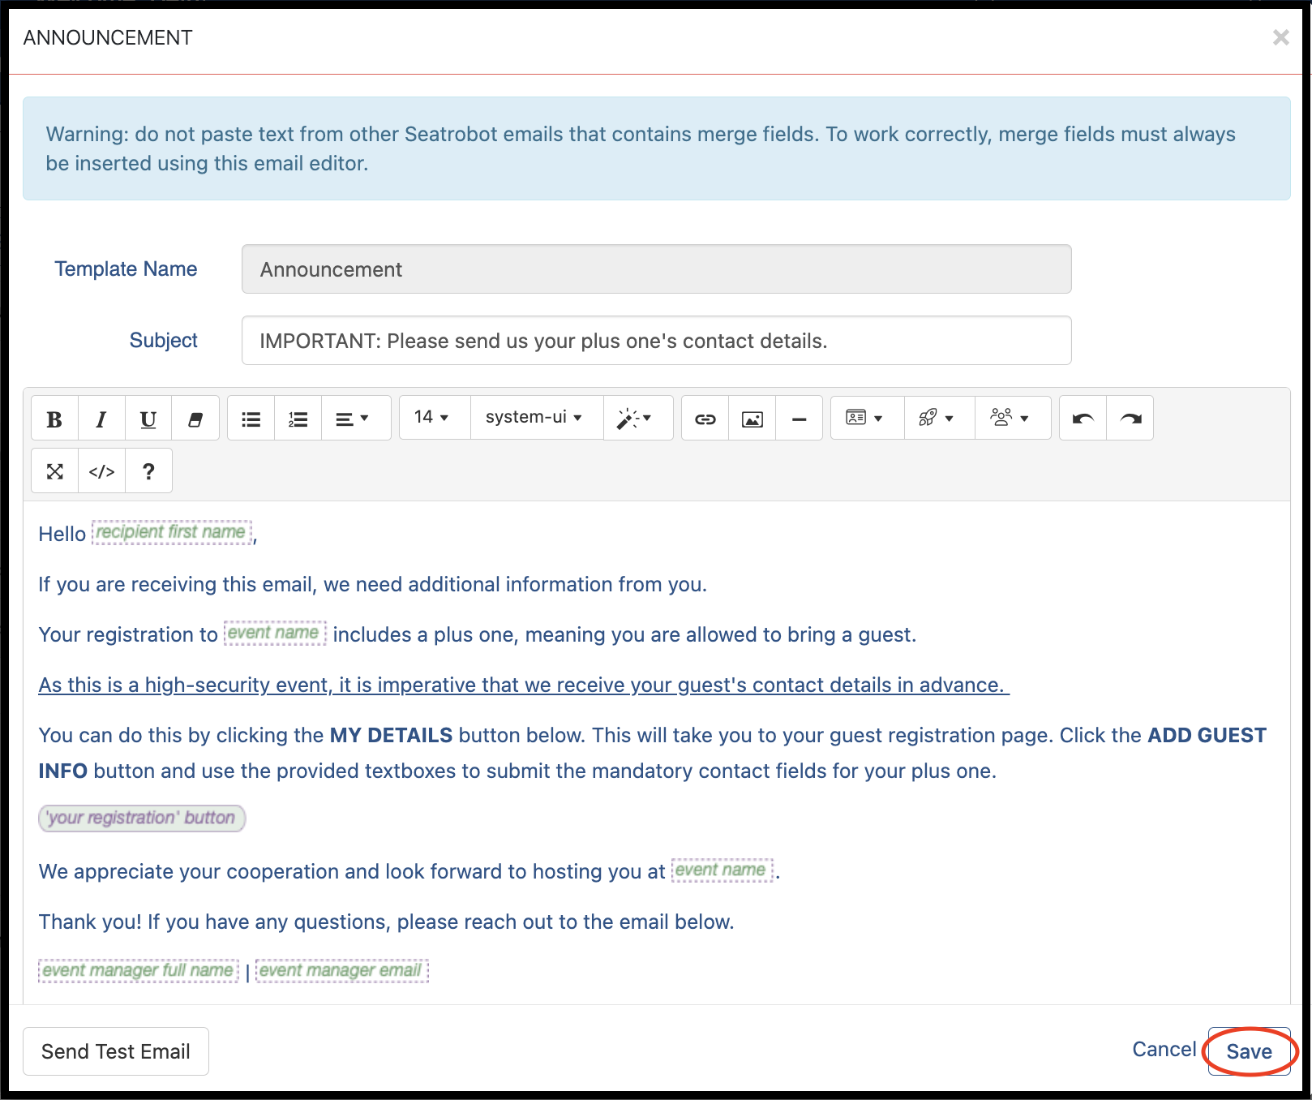Click the 'If you are receiving this email' line
Screen dimensions: 1312x1100
(x=373, y=584)
